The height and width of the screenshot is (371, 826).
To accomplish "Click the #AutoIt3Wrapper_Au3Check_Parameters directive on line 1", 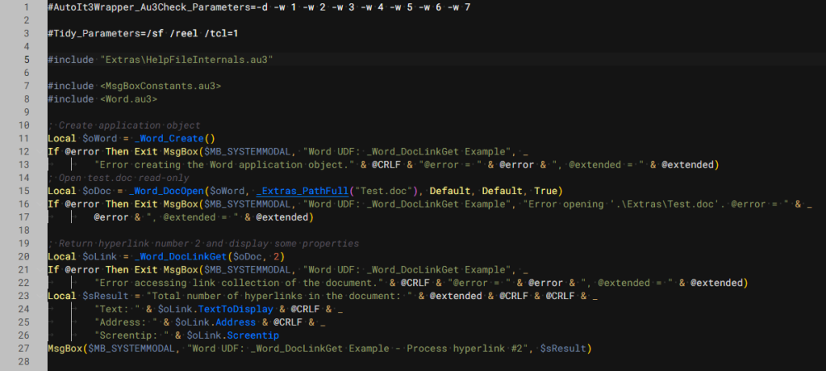I will (259, 7).
